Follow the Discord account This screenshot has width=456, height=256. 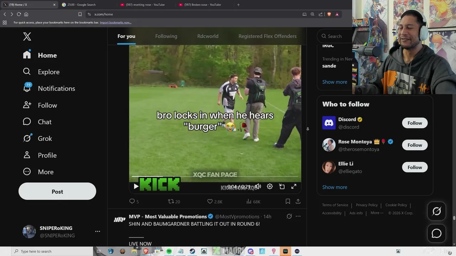pyautogui.click(x=415, y=123)
